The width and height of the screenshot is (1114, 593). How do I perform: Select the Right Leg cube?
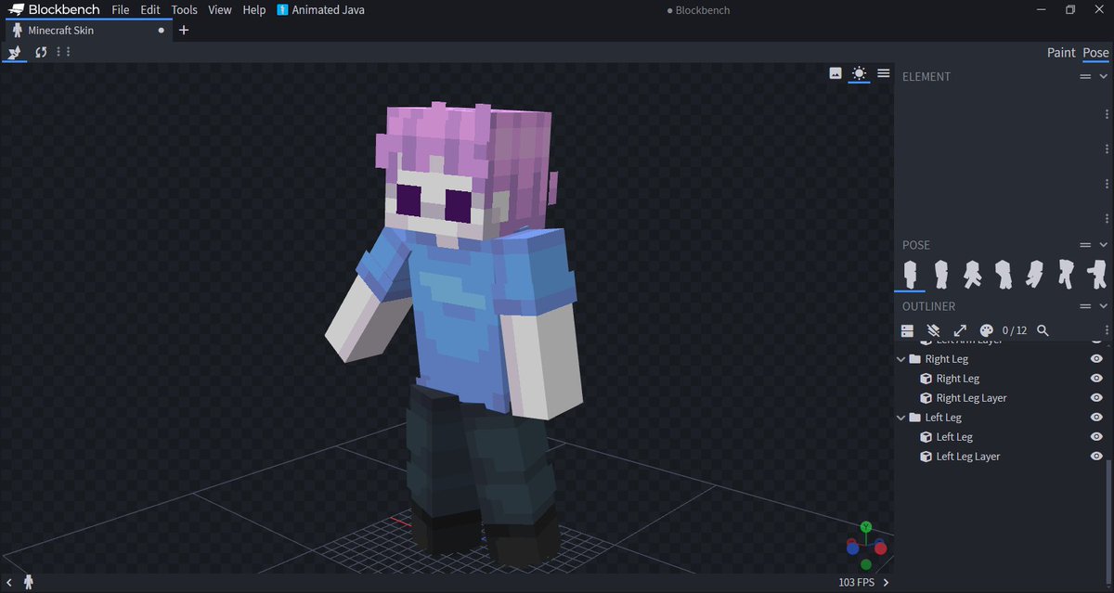[957, 379]
